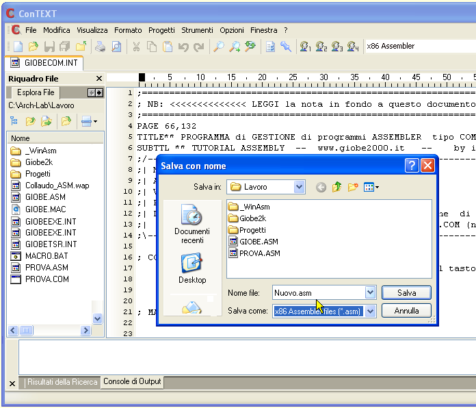Screen dimensions: 476x408
Task: Click the Find magnifier toolbar icon
Action: click(219, 47)
